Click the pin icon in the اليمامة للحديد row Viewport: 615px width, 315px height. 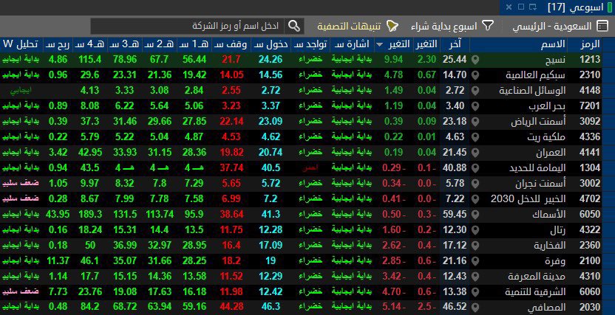click(x=475, y=168)
